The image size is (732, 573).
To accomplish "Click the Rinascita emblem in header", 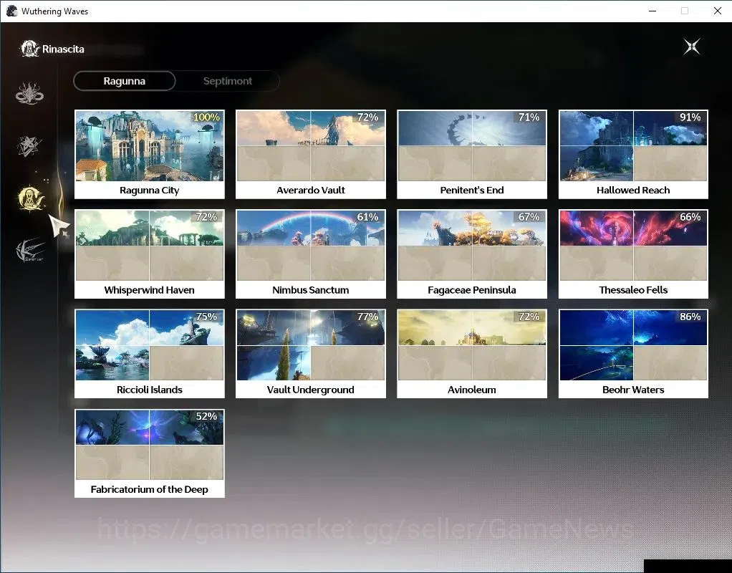I will 29,49.
